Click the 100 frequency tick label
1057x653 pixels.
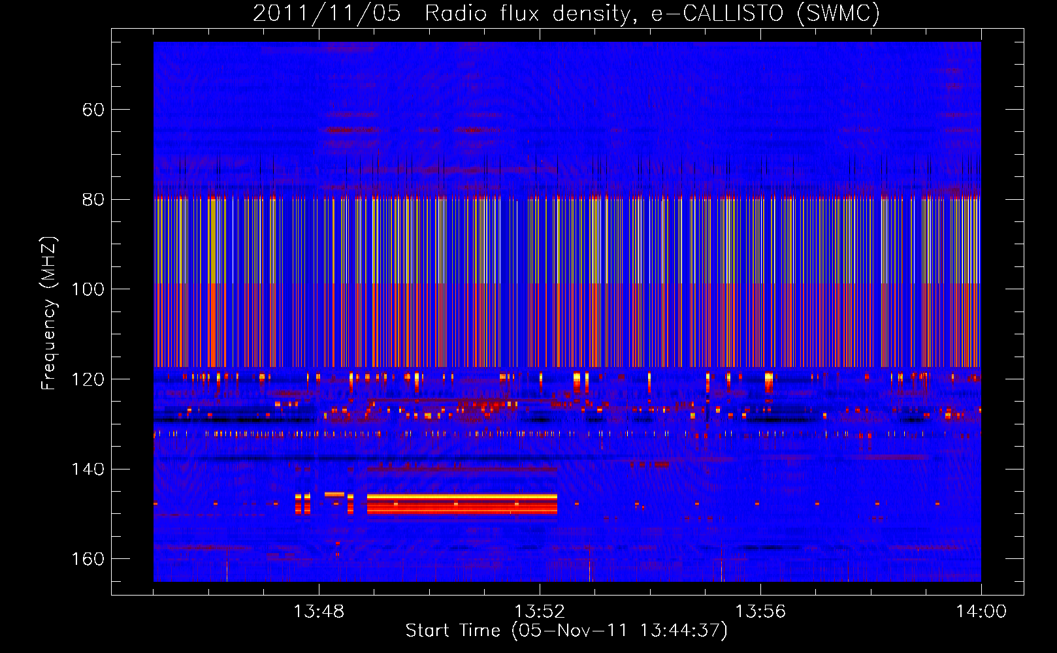[x=88, y=289]
